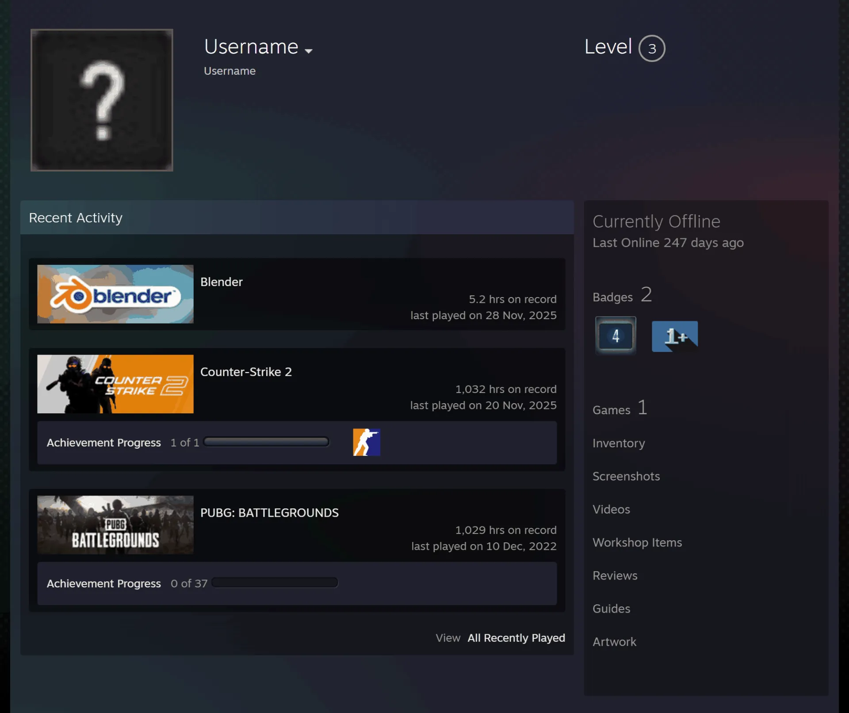Open the PUBG Battlegrounds game banner
This screenshot has width=849, height=713.
click(x=115, y=525)
